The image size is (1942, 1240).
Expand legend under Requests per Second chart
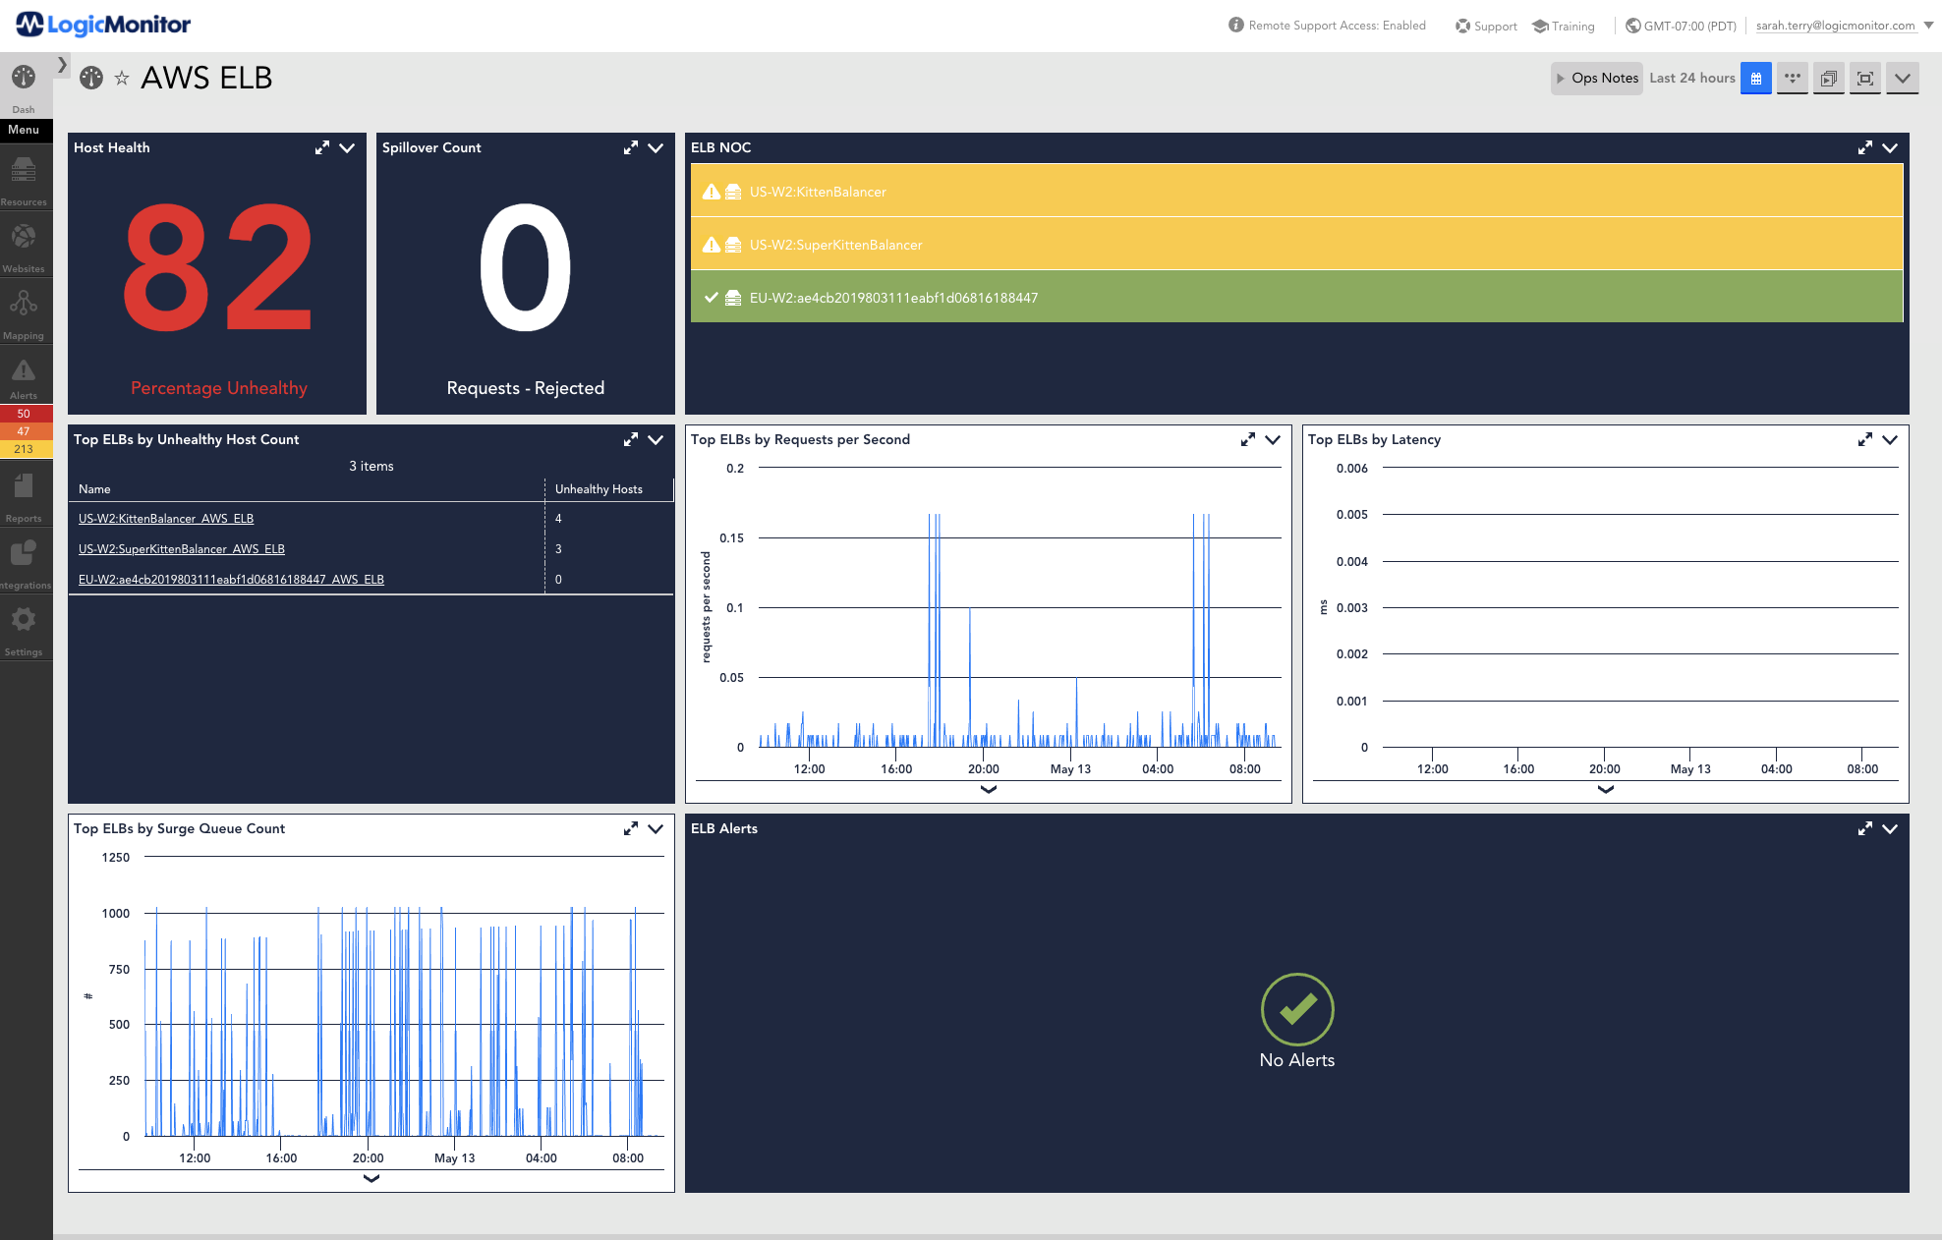(x=989, y=789)
